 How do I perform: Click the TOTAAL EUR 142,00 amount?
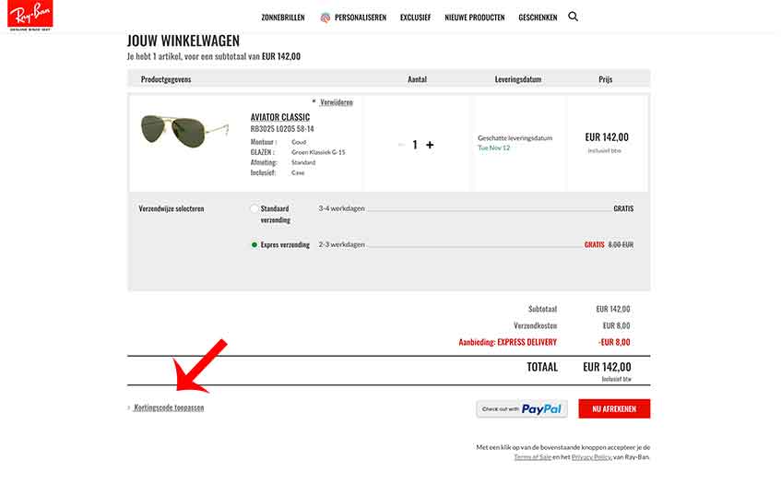tap(607, 367)
